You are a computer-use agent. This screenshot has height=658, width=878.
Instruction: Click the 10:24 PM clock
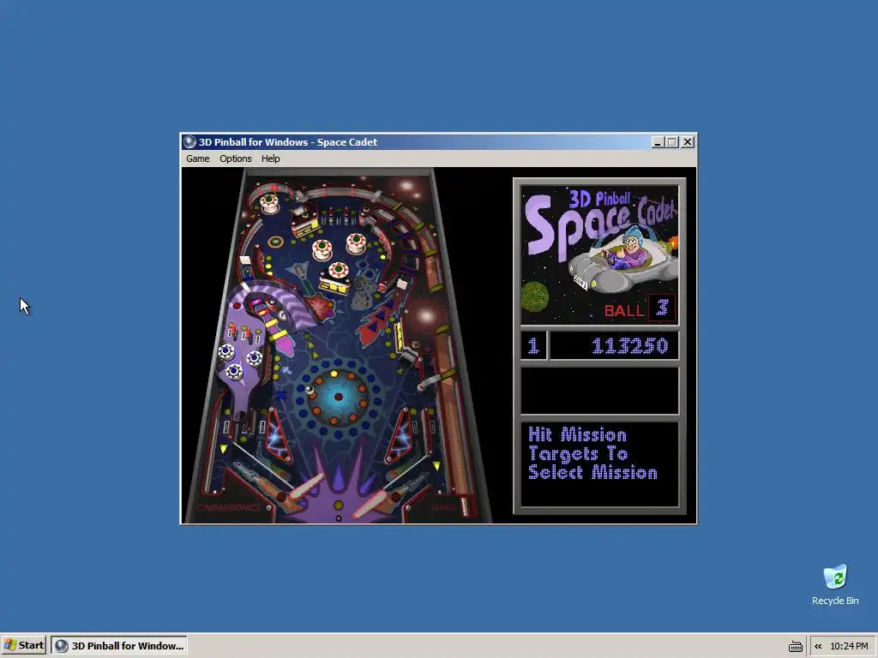pos(849,646)
